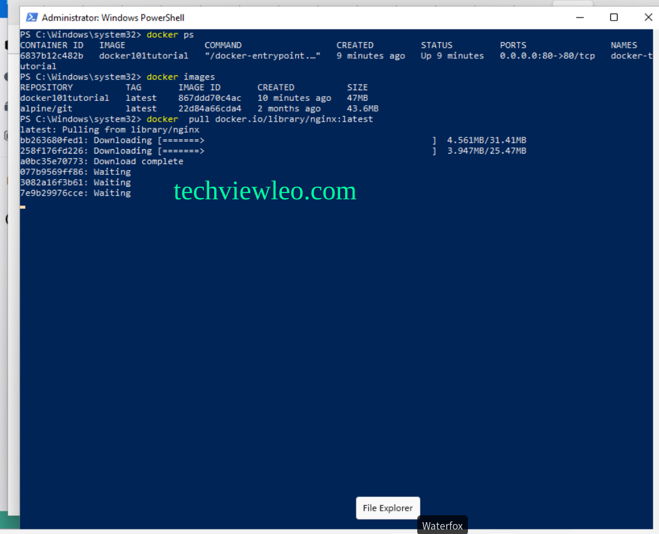Click the CONTAINER ID column header
This screenshot has width=659, height=534.
click(52, 45)
